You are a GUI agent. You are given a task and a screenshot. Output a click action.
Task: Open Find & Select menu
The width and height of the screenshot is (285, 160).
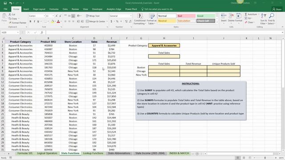coord(271,19)
